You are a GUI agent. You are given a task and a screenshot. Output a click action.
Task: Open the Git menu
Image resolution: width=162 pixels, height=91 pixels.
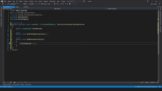17,2
